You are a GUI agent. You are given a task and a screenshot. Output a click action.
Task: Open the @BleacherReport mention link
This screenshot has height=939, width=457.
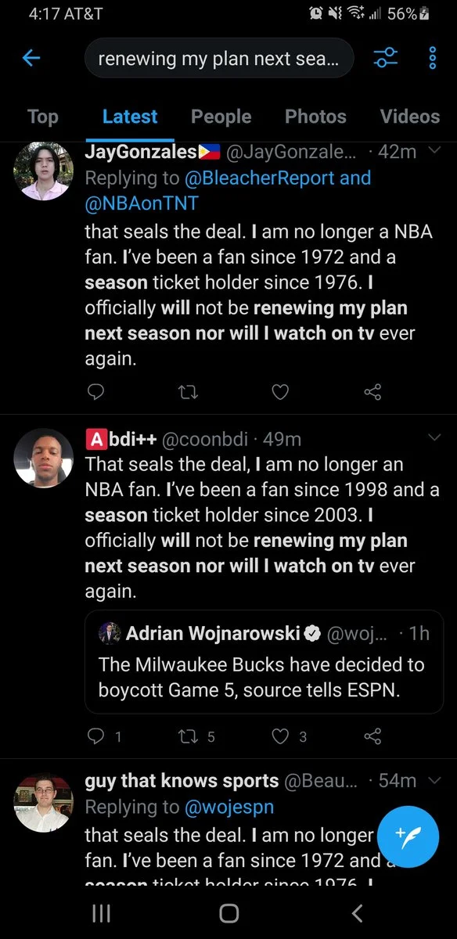258,178
